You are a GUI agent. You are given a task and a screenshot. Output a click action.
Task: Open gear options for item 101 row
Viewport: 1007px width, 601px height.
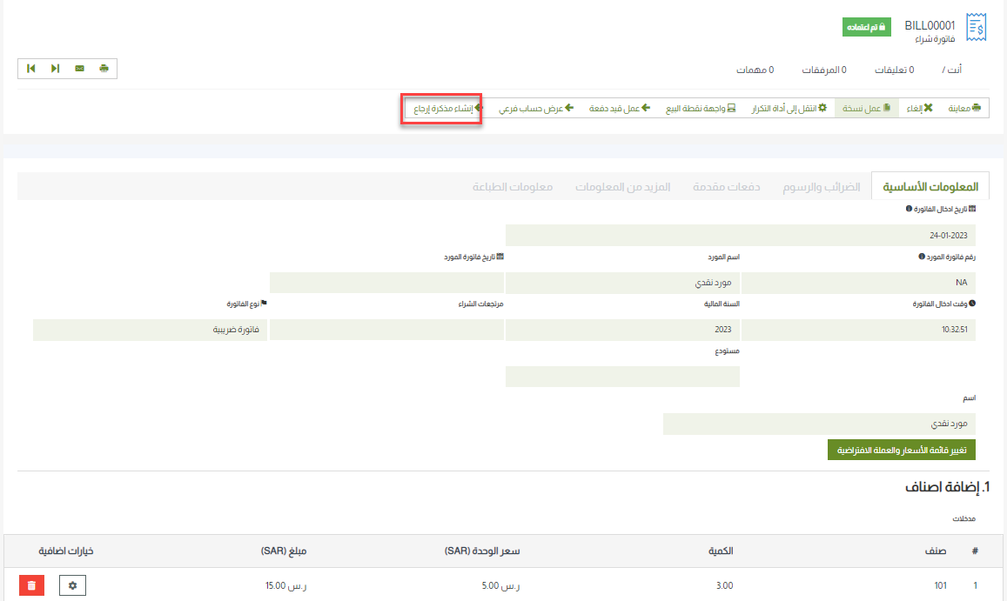[72, 586]
